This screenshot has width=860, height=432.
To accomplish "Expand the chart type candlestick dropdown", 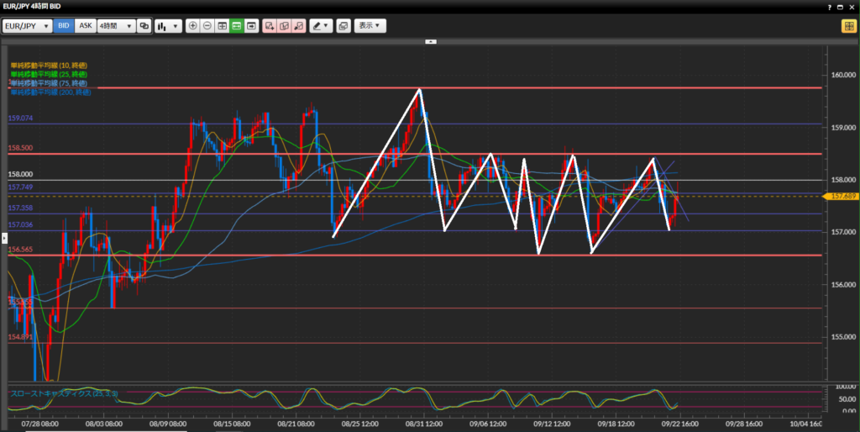I will pos(169,26).
